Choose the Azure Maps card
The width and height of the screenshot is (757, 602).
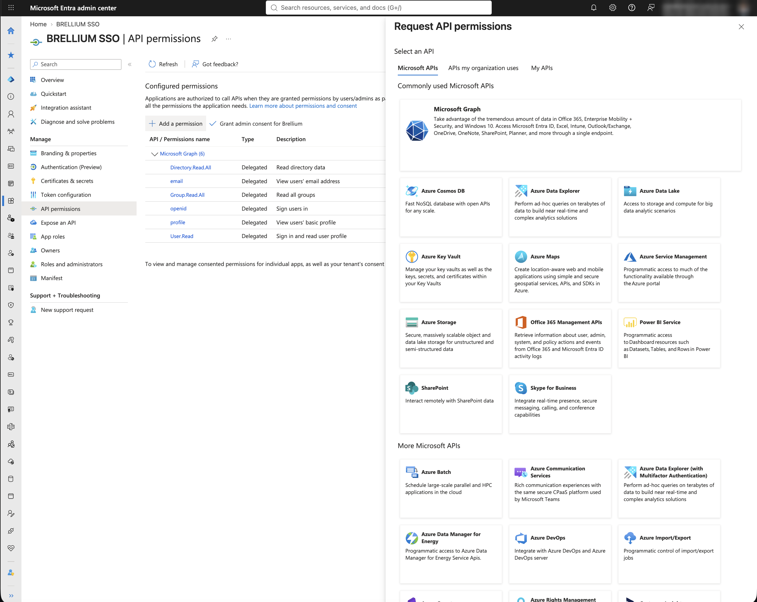(560, 273)
